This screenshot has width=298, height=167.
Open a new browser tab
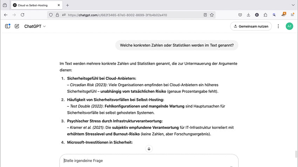pyautogui.click(x=68, y=5)
